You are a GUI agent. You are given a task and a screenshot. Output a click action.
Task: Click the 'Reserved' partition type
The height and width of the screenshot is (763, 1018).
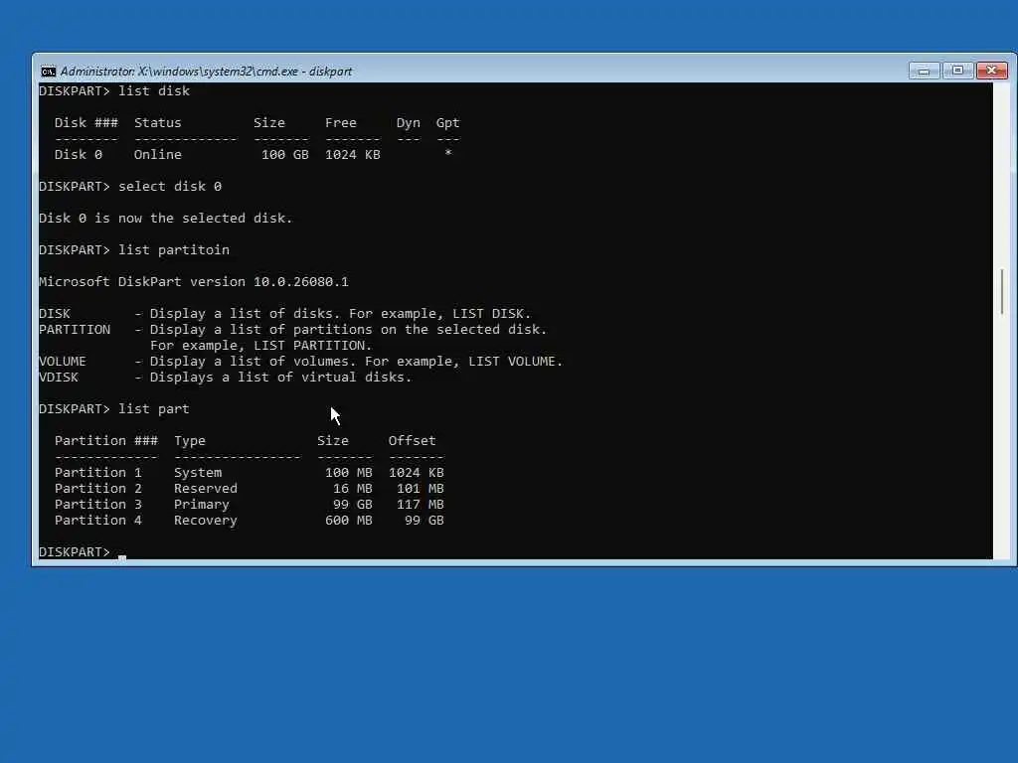206,489
